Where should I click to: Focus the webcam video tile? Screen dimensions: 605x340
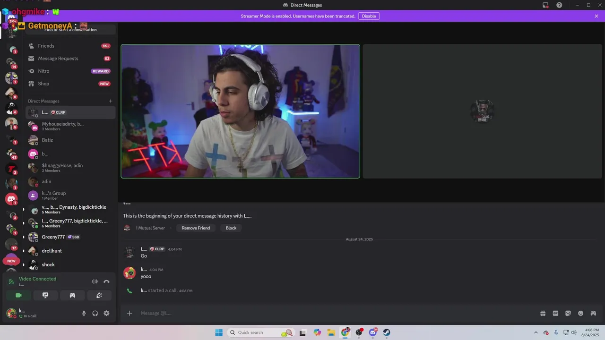point(240,111)
